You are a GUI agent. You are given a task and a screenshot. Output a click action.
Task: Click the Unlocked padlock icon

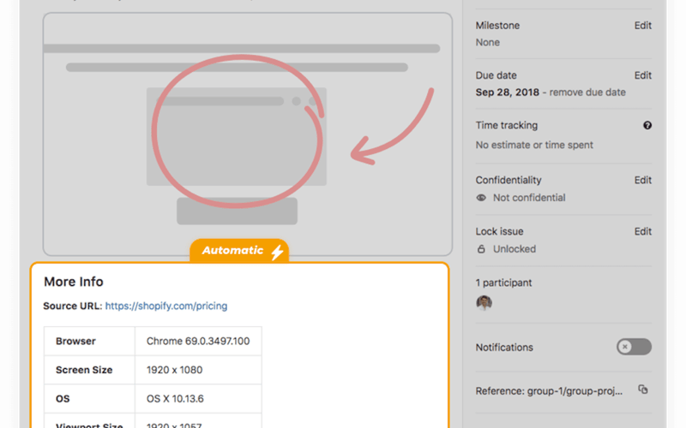tap(481, 249)
